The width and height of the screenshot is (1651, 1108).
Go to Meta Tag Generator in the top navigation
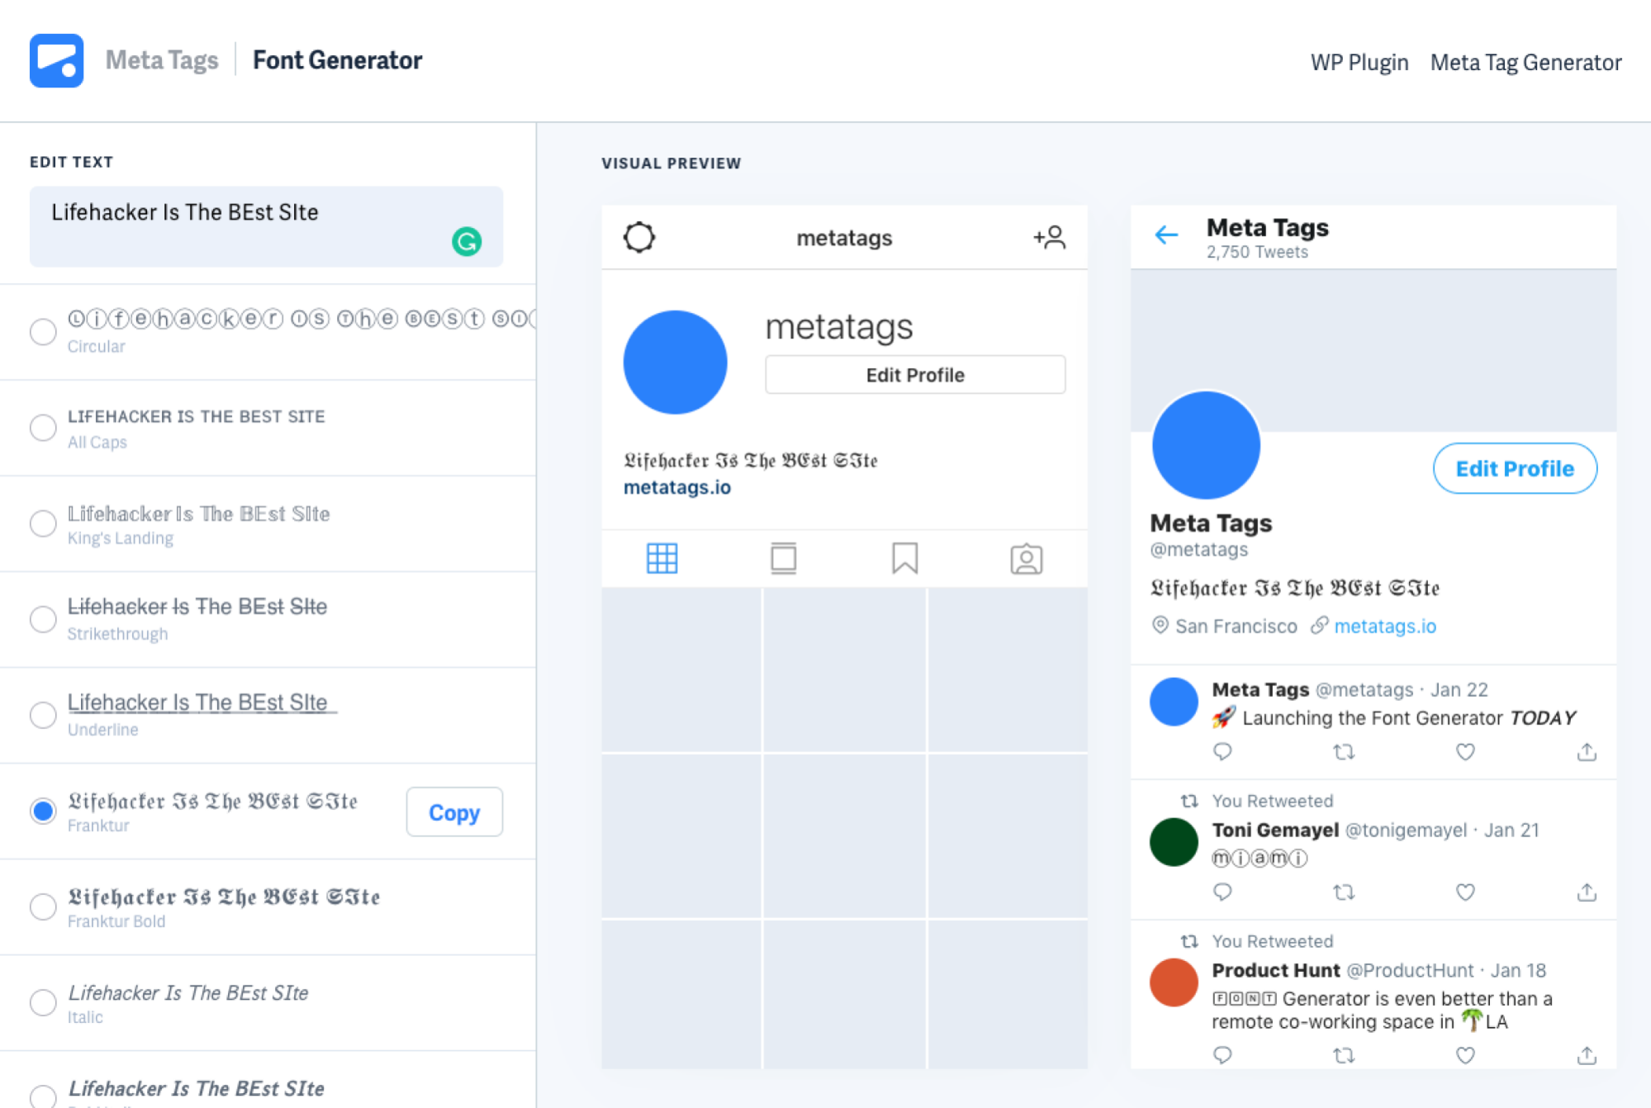click(x=1525, y=63)
